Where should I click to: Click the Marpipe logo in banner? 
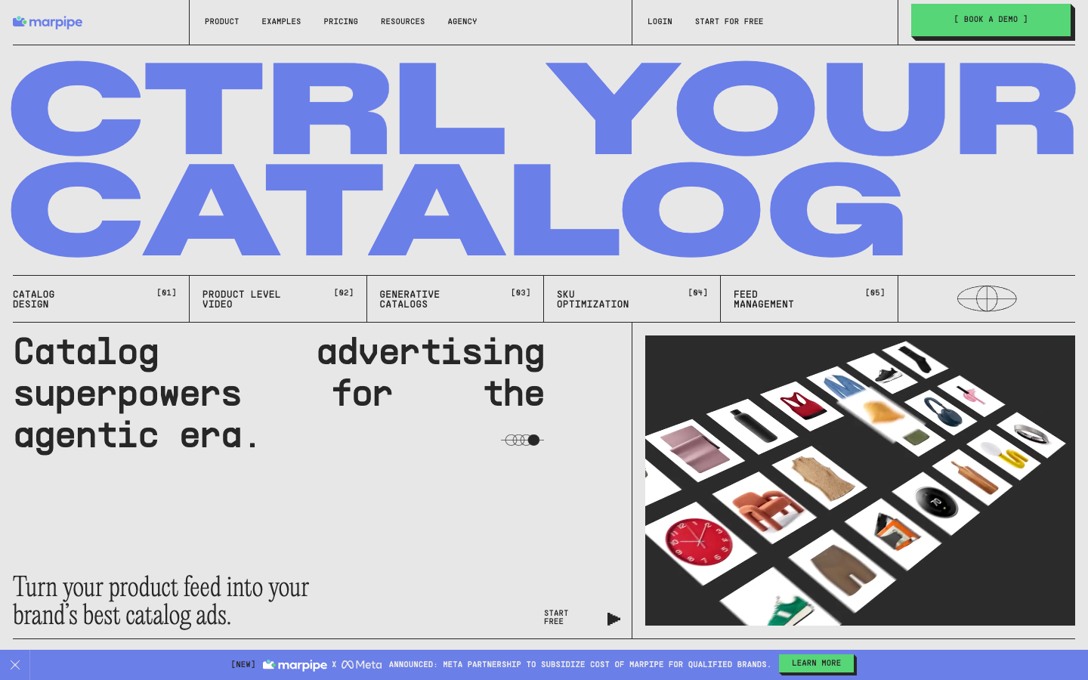295,665
